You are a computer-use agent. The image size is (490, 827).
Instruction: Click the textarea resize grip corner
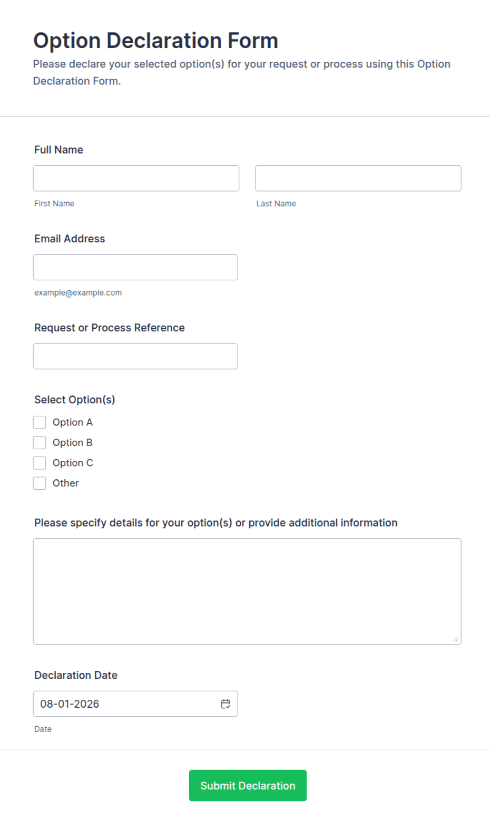click(x=456, y=639)
